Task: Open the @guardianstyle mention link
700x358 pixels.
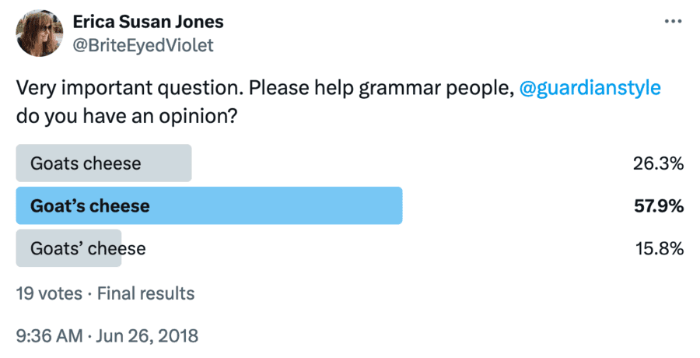Action: (x=589, y=88)
